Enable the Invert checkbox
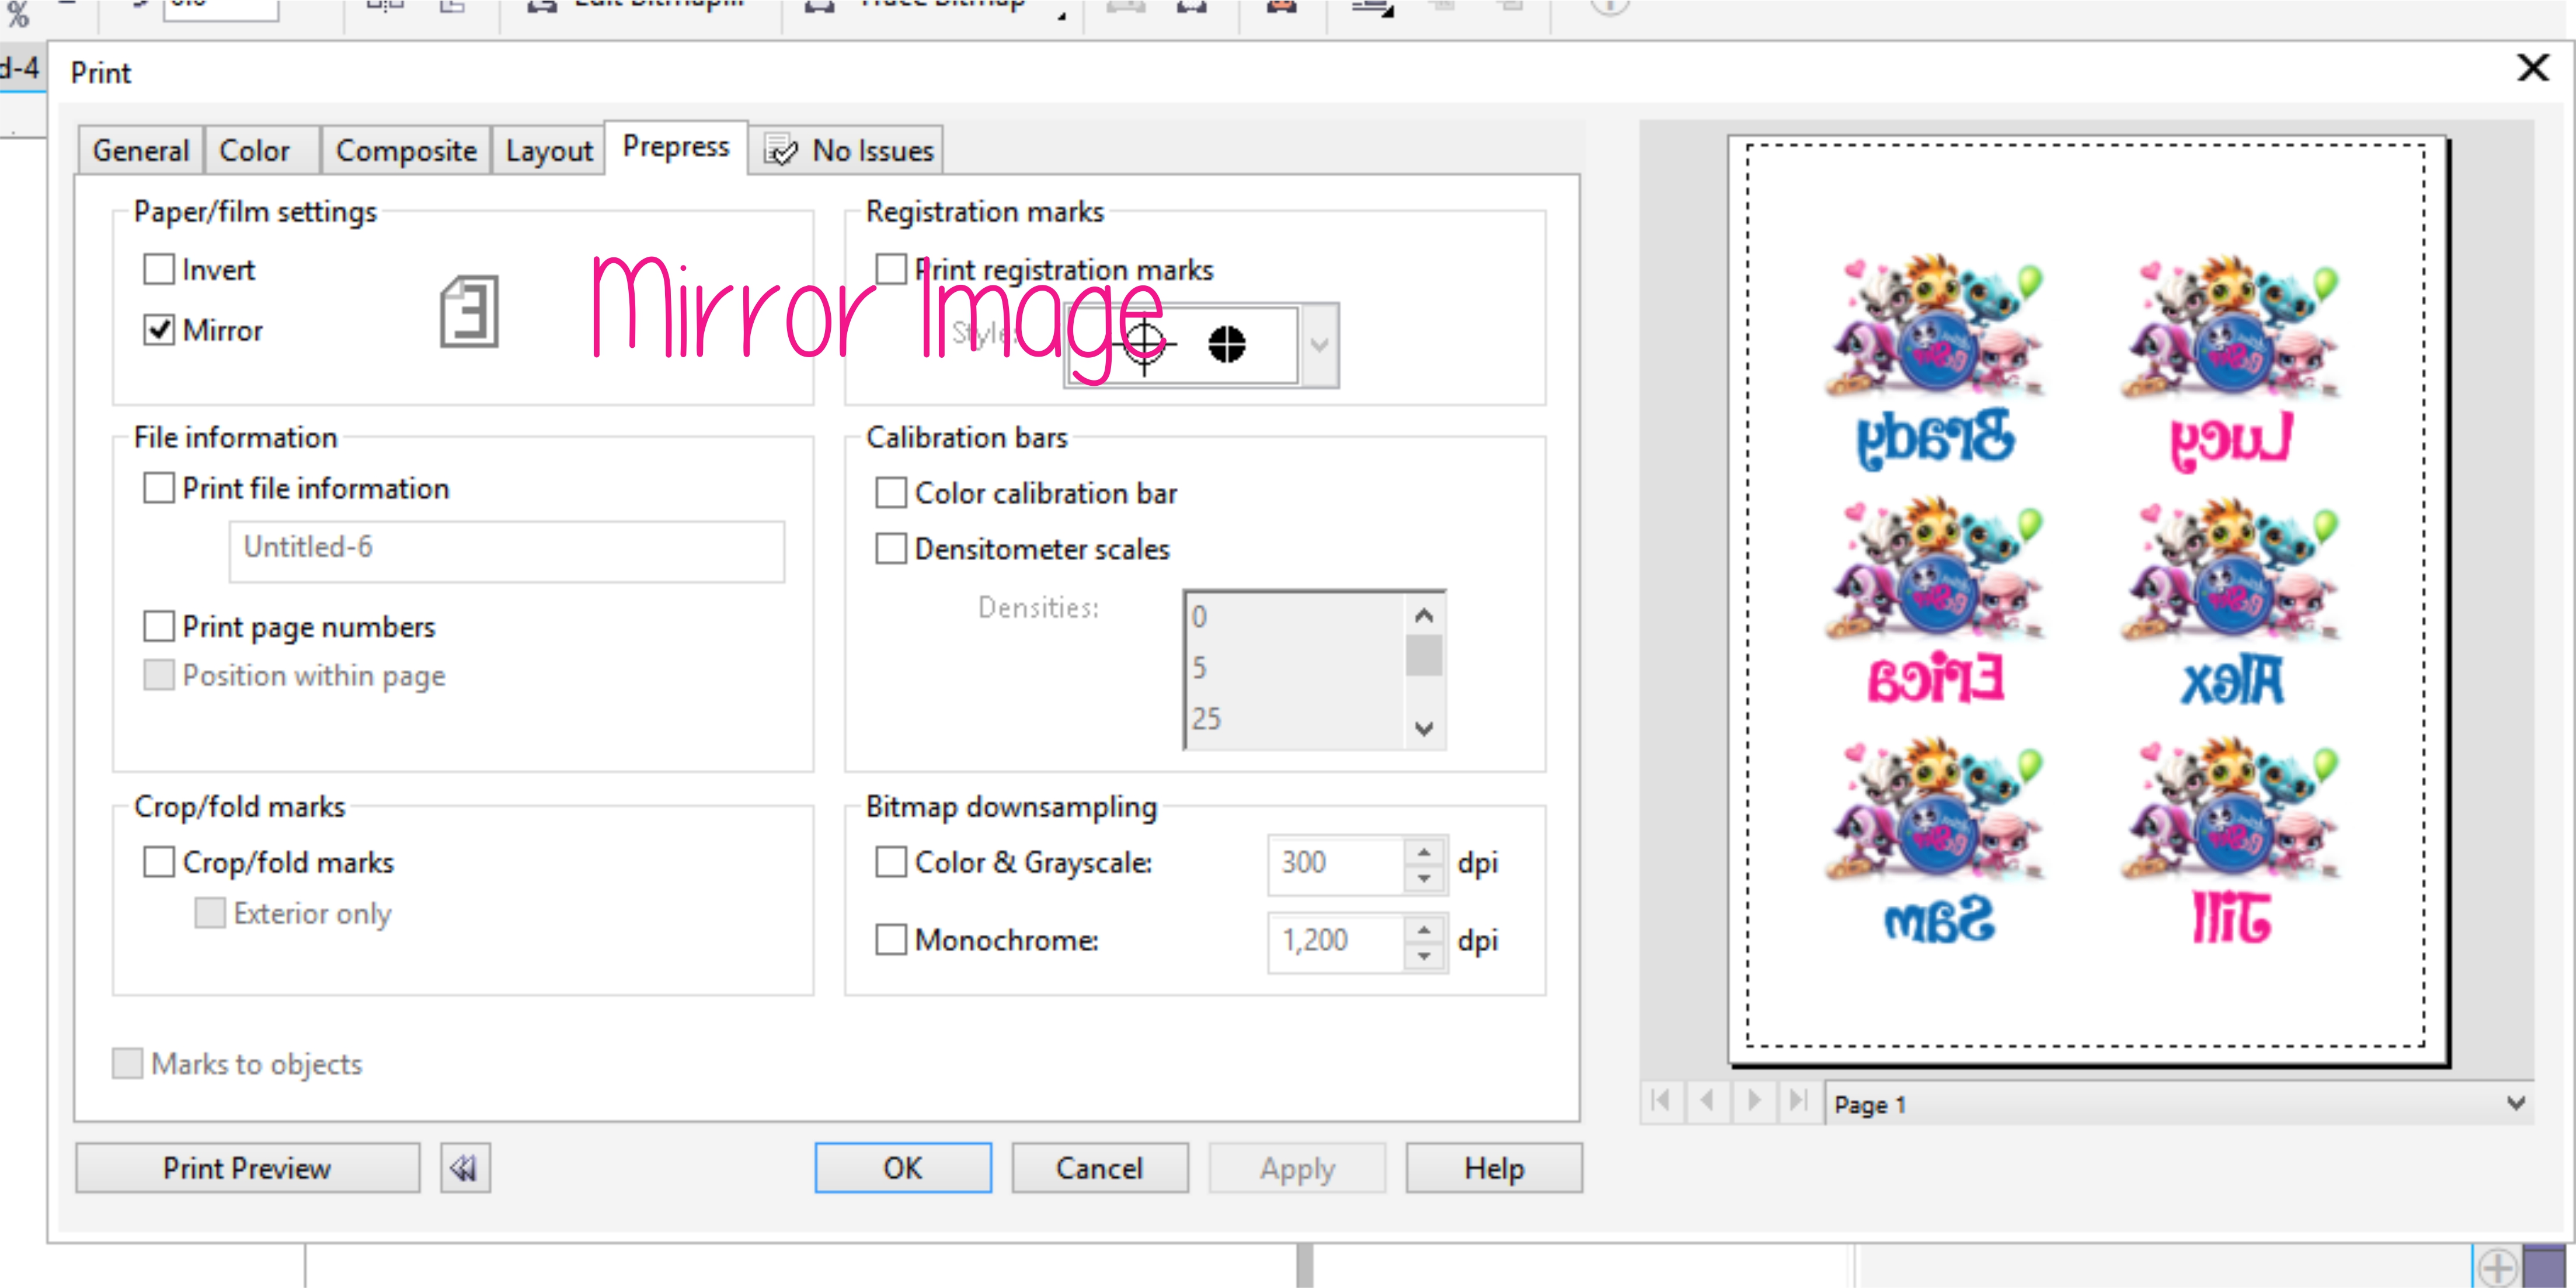2576x1288 pixels. click(x=159, y=270)
